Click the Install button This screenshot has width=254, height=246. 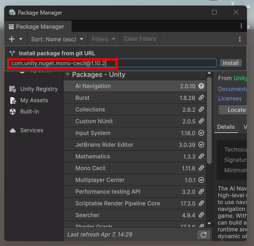[231, 63]
